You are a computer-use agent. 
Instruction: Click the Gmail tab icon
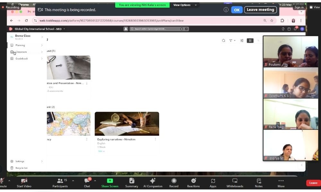click(x=29, y=12)
